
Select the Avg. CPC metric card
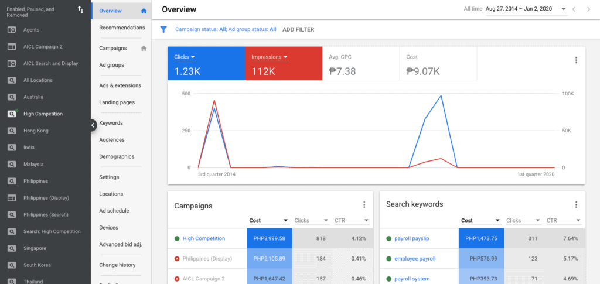[x=360, y=64]
